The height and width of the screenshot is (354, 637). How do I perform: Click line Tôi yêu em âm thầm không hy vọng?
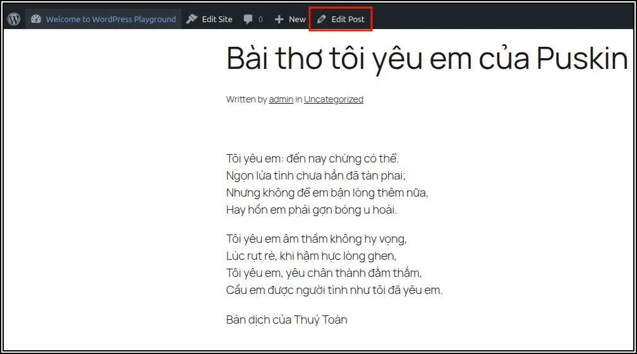click(x=317, y=239)
